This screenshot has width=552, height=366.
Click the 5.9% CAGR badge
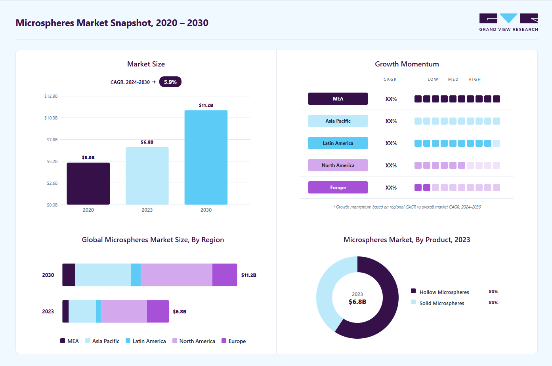pos(170,82)
